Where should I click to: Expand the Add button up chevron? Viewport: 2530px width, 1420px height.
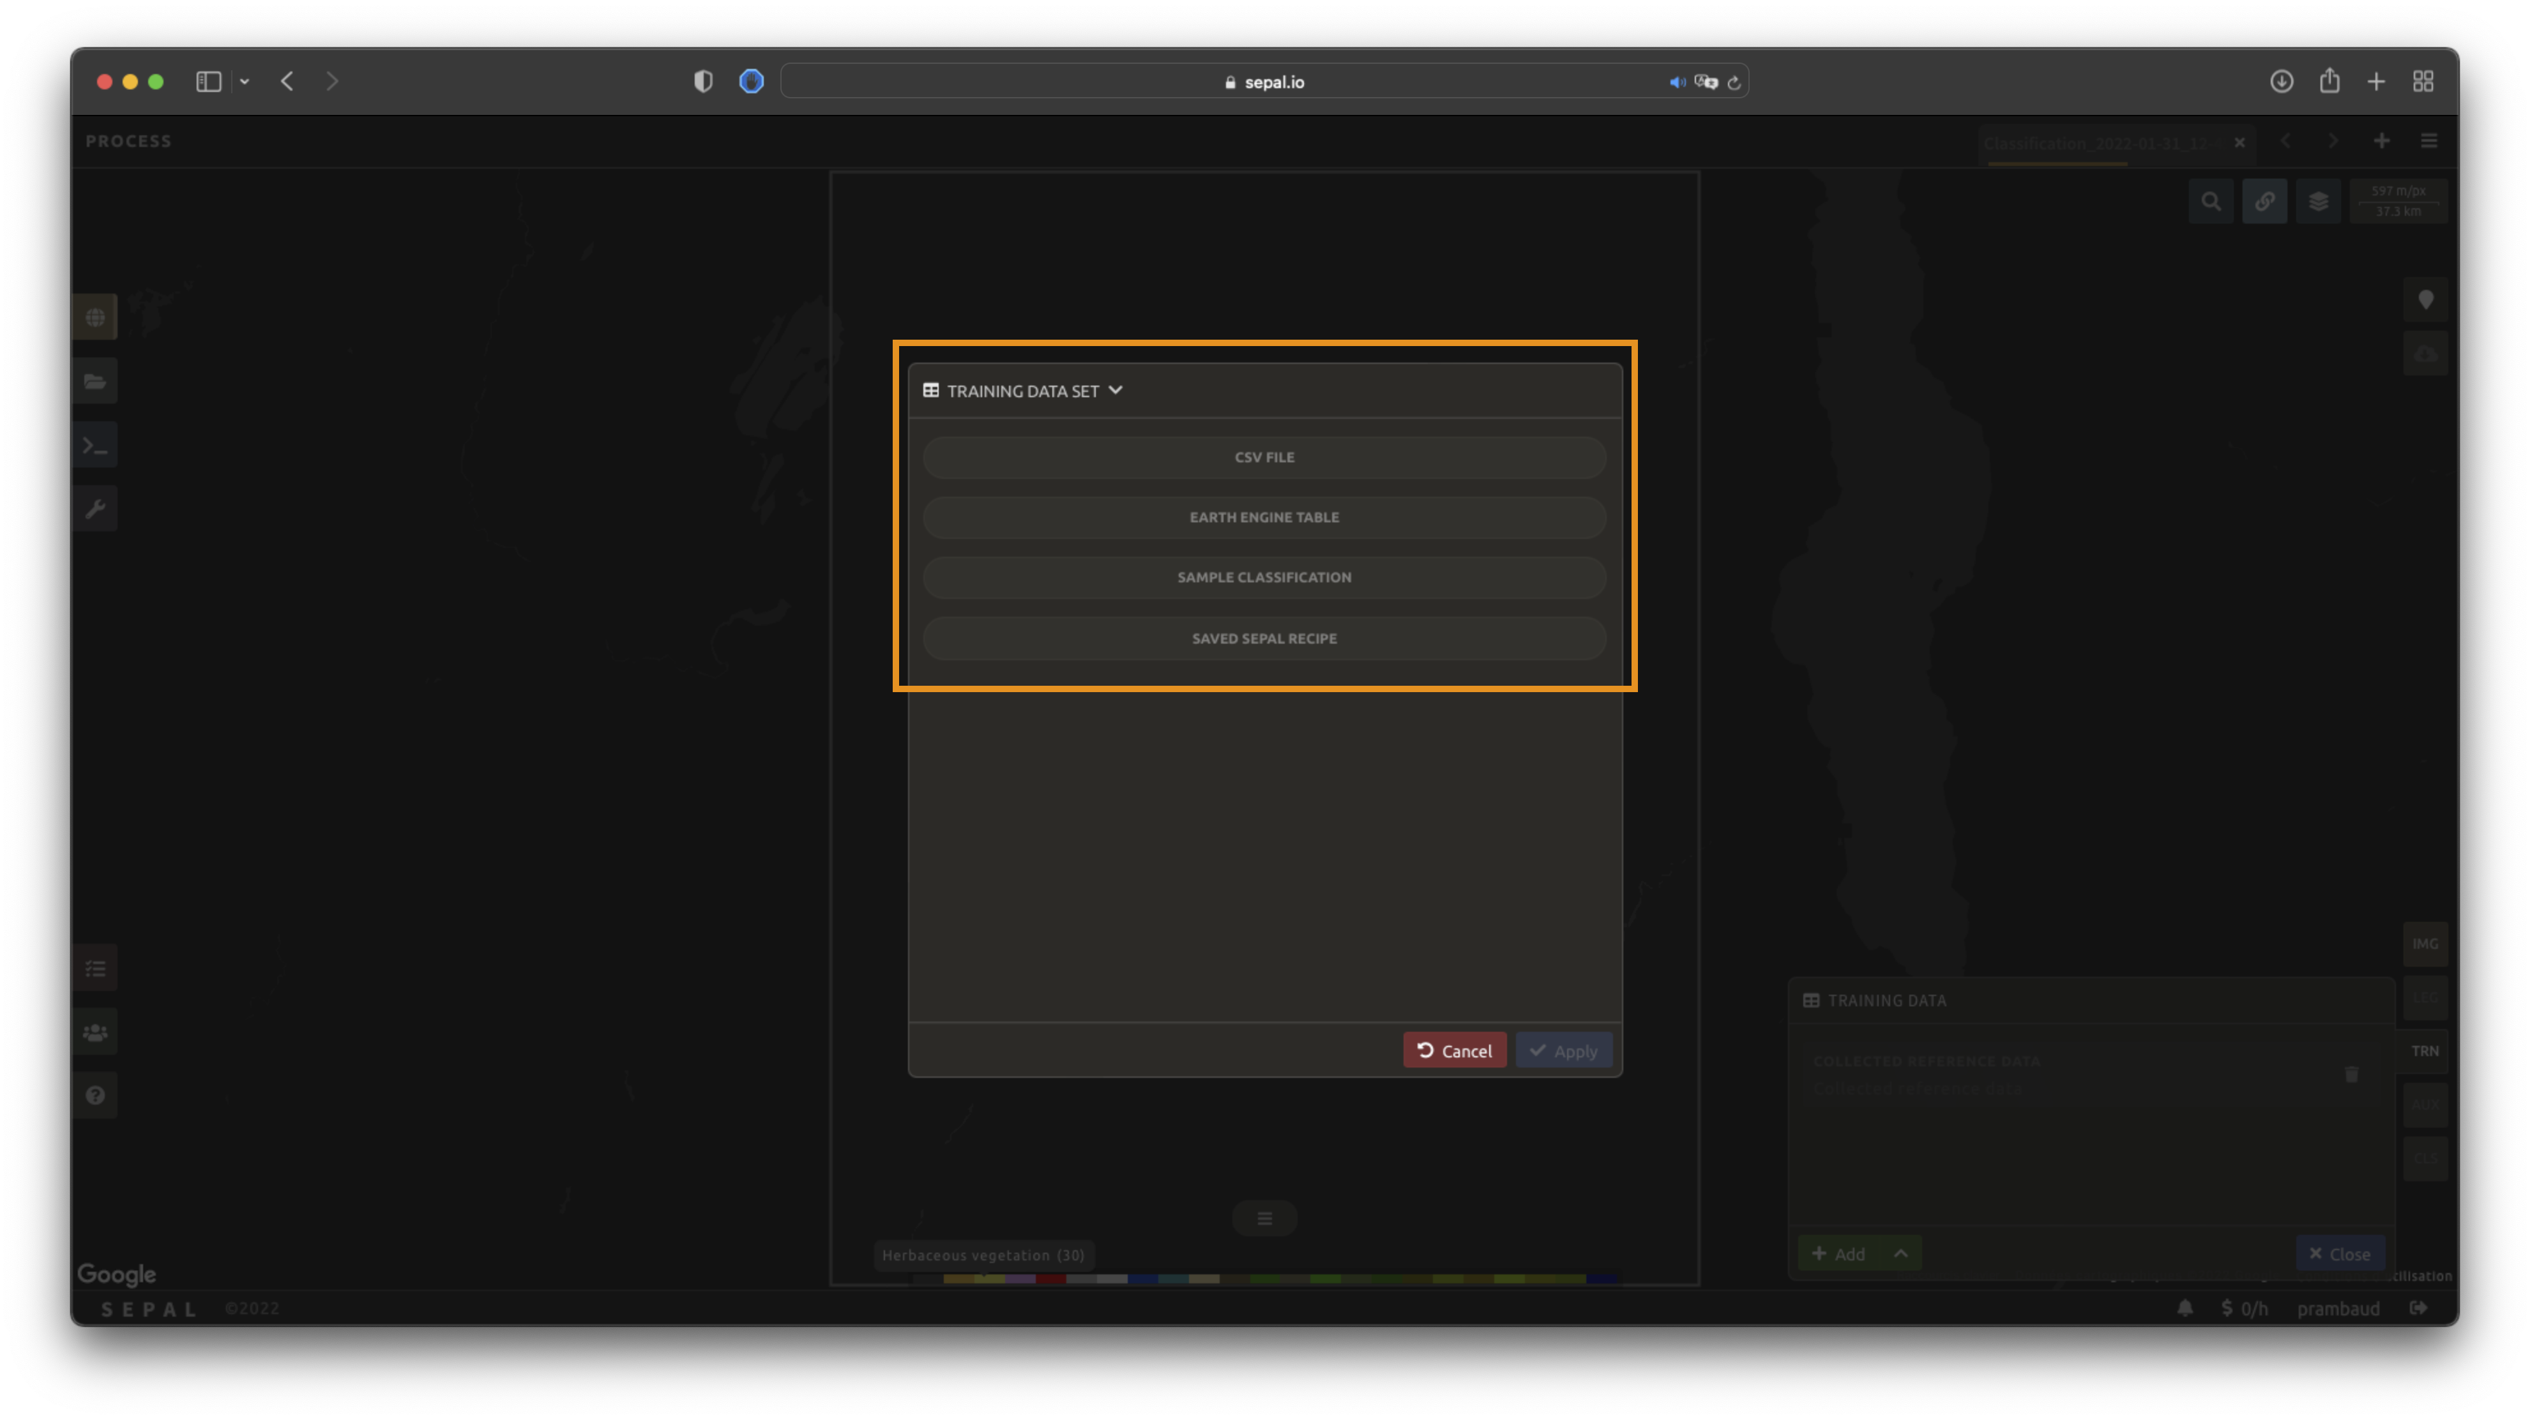pos(1902,1254)
